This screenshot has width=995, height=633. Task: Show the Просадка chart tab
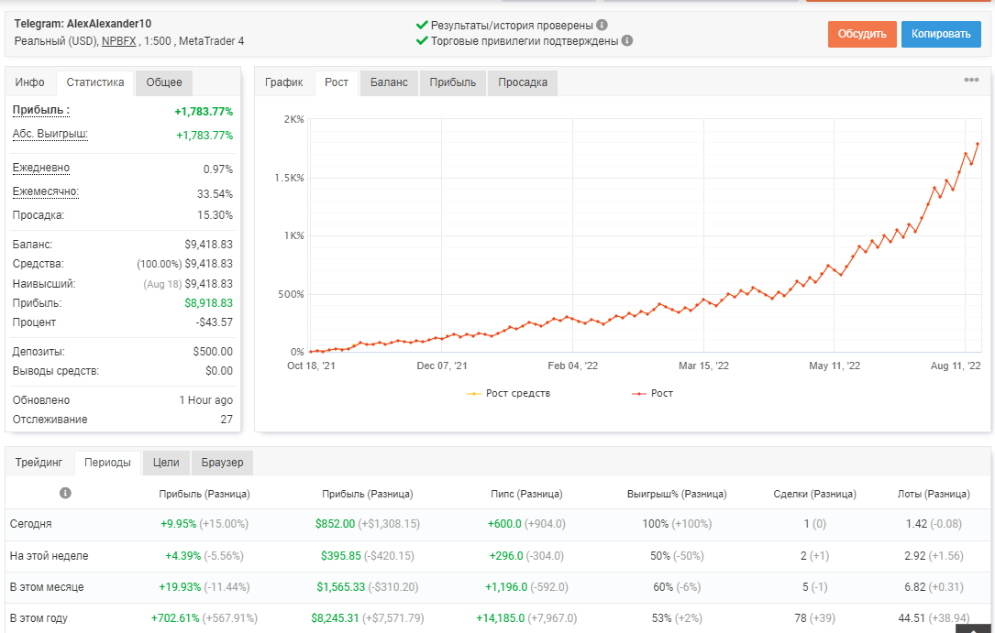tap(522, 82)
